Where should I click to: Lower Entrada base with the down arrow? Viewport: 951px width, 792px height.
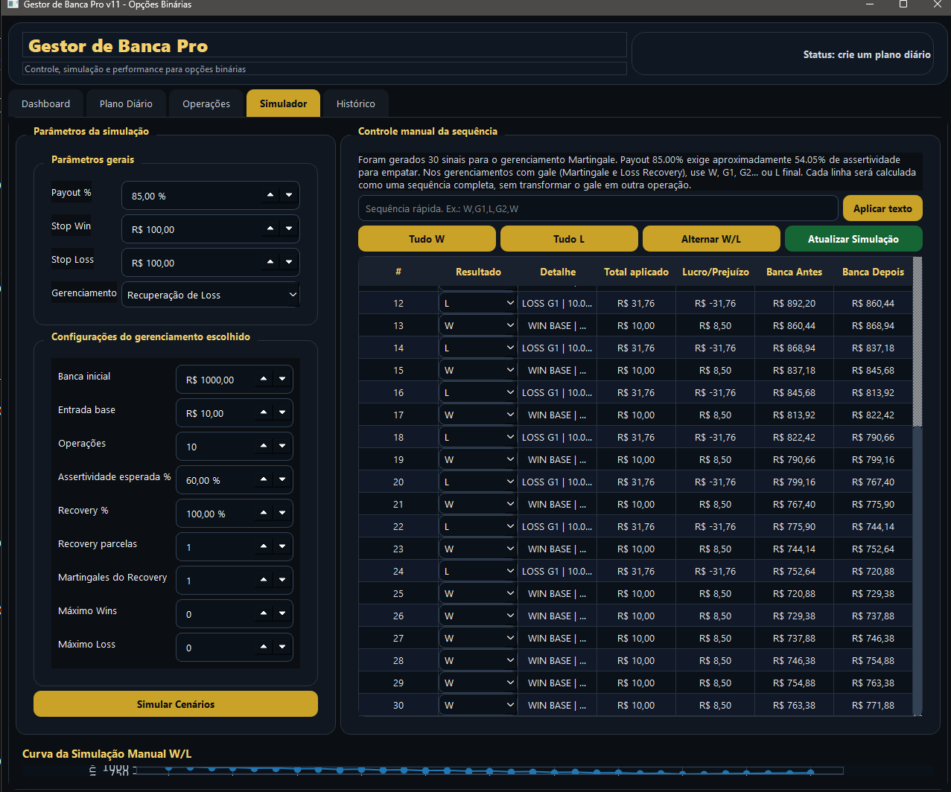click(282, 413)
